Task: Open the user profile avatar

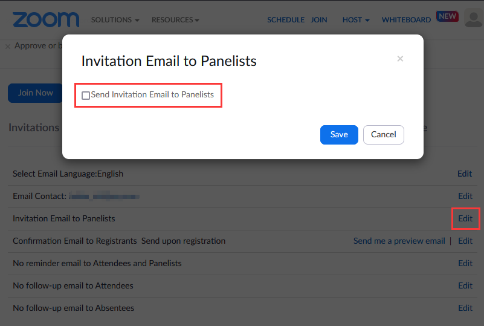Action: (x=473, y=19)
